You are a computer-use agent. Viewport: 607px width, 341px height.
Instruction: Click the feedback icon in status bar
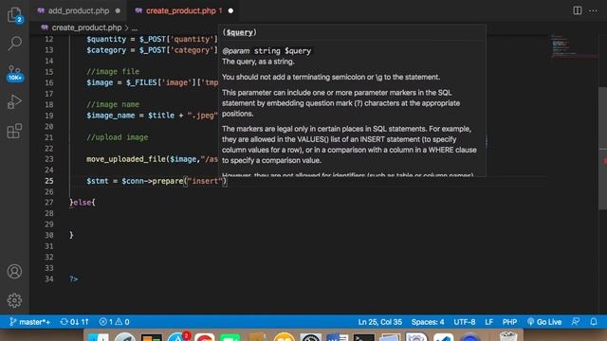point(576,322)
